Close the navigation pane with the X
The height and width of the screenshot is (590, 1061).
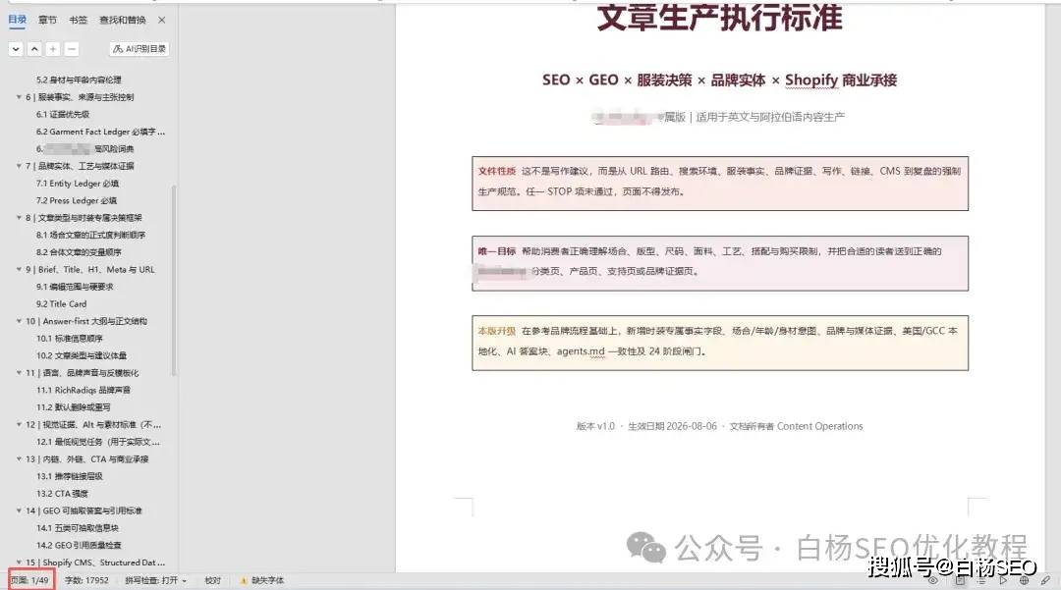(162, 20)
